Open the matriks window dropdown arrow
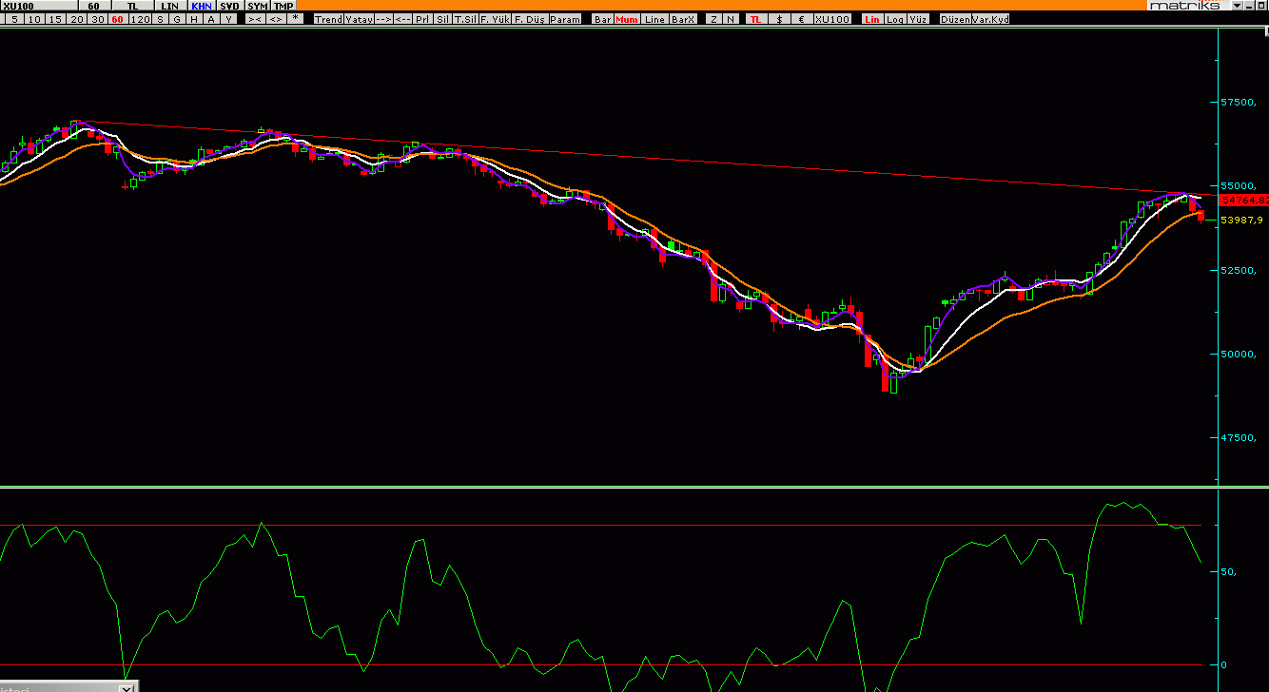The width and height of the screenshot is (1269, 692). pyautogui.click(x=1238, y=6)
